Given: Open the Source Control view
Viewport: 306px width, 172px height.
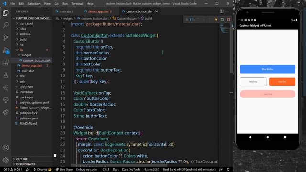Looking at the screenshot, I should [x=6, y=38].
